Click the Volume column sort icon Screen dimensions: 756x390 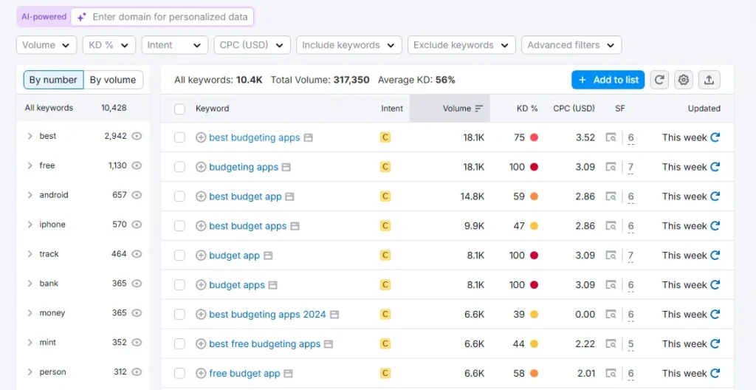point(478,109)
